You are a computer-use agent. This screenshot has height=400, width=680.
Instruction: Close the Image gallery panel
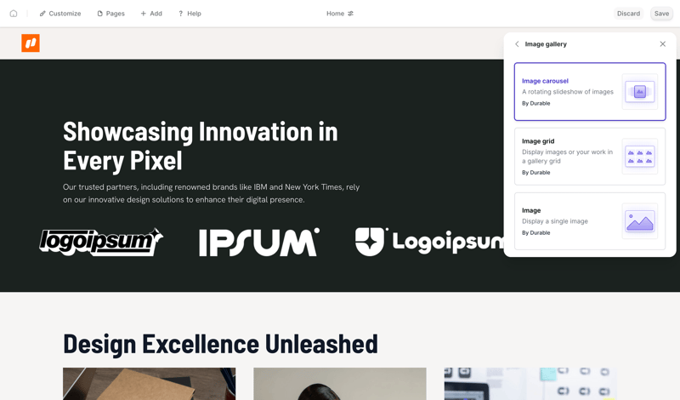tap(663, 44)
